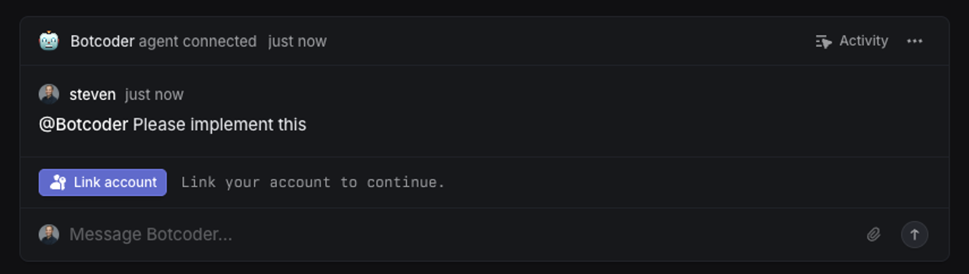The width and height of the screenshot is (969, 274).
Task: Click the @Botcoder mention in the comment
Action: 83,124
